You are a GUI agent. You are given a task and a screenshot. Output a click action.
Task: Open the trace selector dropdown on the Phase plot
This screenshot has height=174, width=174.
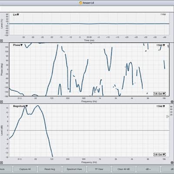161,45
